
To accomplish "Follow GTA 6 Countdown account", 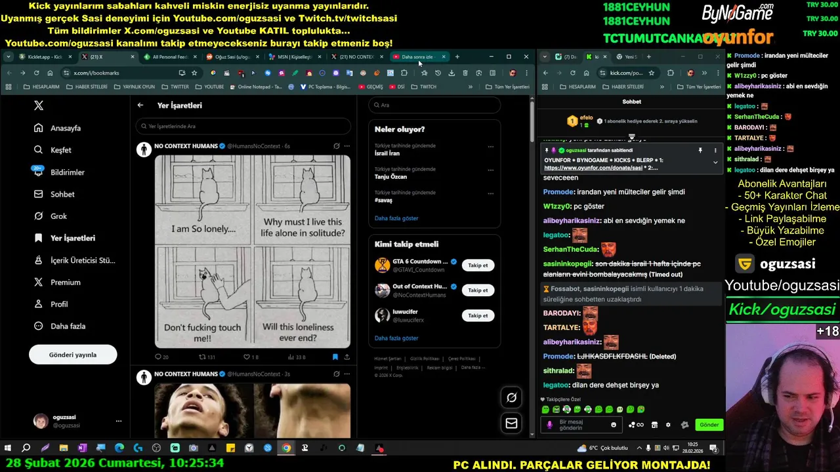I will pyautogui.click(x=478, y=265).
